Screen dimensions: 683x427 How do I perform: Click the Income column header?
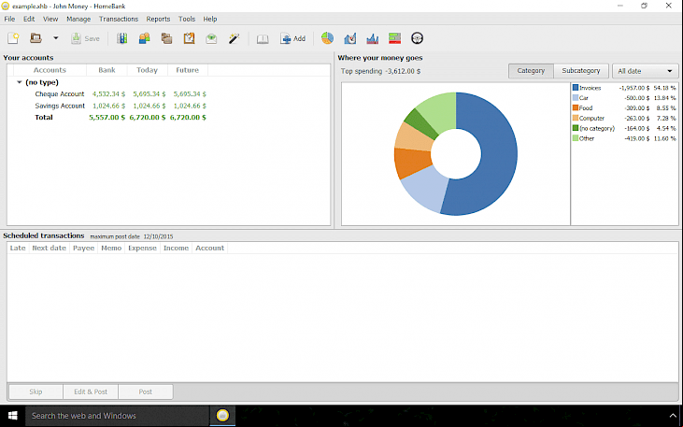176,248
